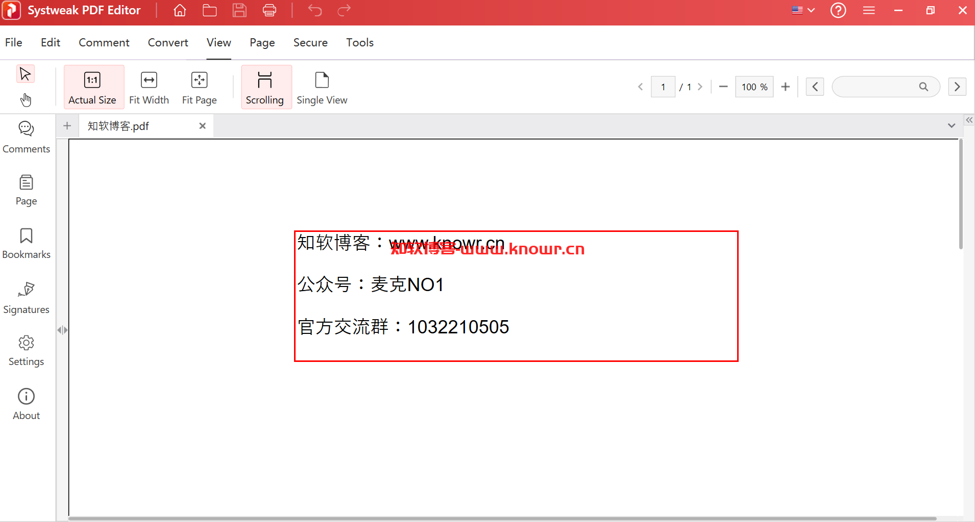Open About in the sidebar
This screenshot has width=975, height=522.
coord(27,404)
